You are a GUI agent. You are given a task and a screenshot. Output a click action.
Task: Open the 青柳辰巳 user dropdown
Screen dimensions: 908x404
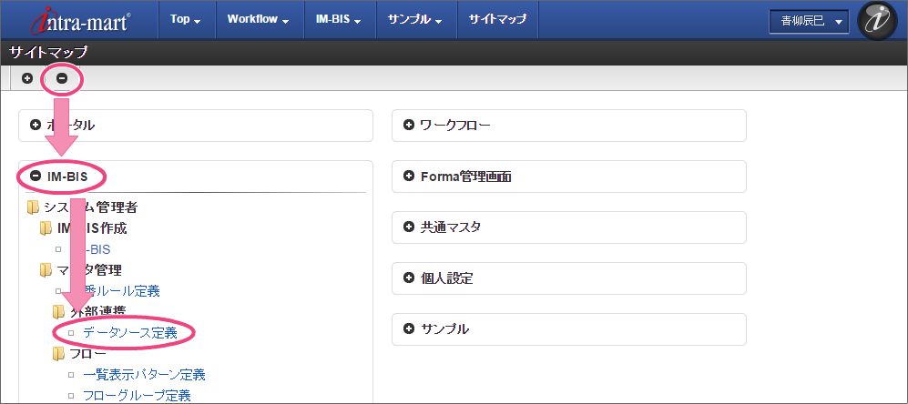809,20
